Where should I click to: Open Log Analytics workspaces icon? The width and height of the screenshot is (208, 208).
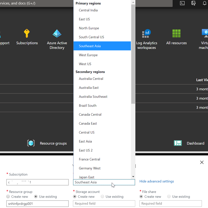click(146, 33)
